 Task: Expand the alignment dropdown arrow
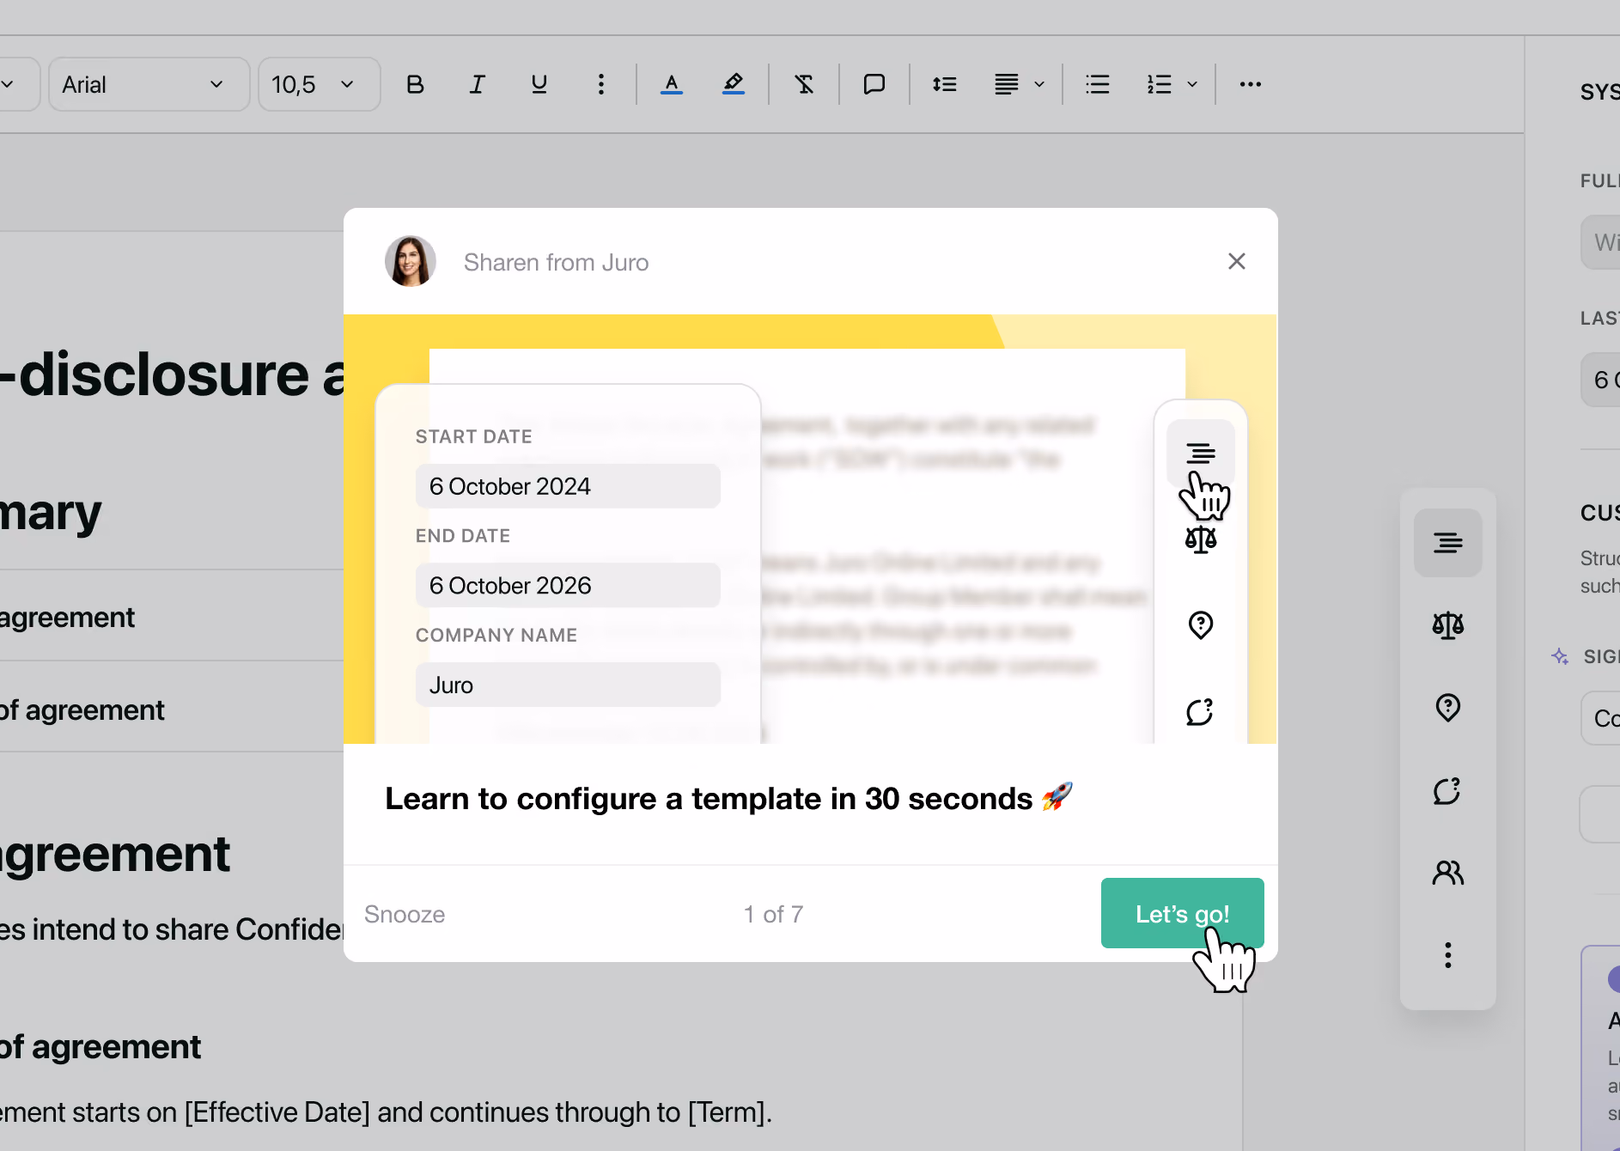1039,84
